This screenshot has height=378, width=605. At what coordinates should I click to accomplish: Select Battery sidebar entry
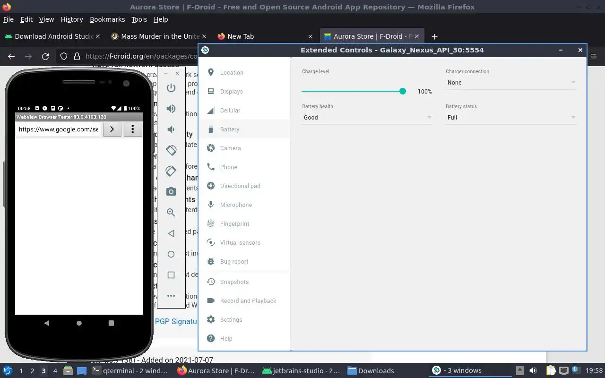[244, 129]
